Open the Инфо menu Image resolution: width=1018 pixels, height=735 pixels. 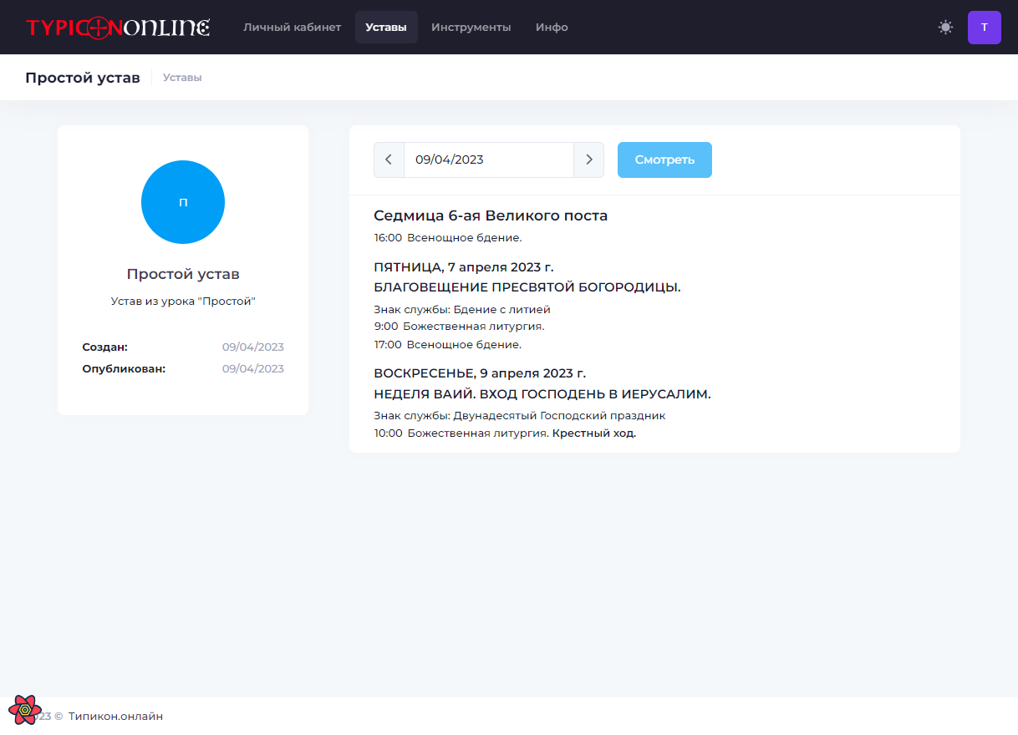[552, 28]
